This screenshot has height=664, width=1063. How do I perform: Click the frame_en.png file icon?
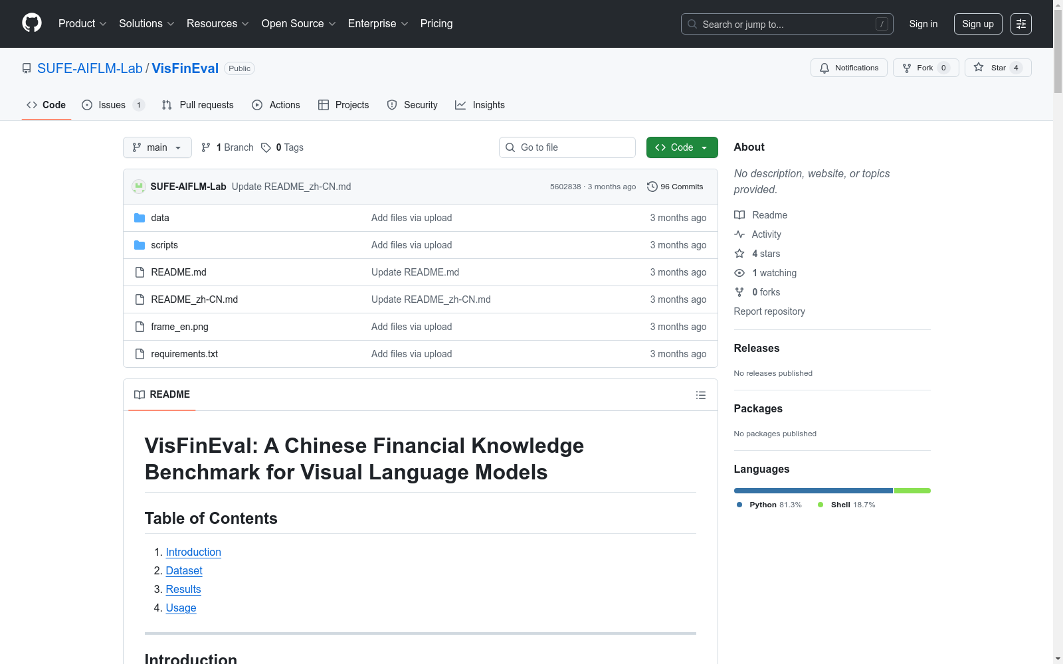(x=140, y=327)
